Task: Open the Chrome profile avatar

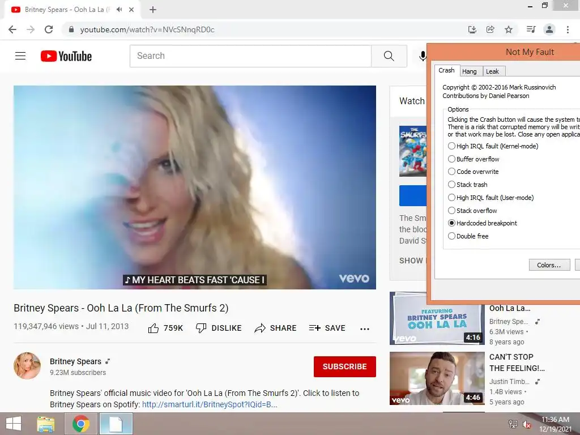Action: coord(549,29)
